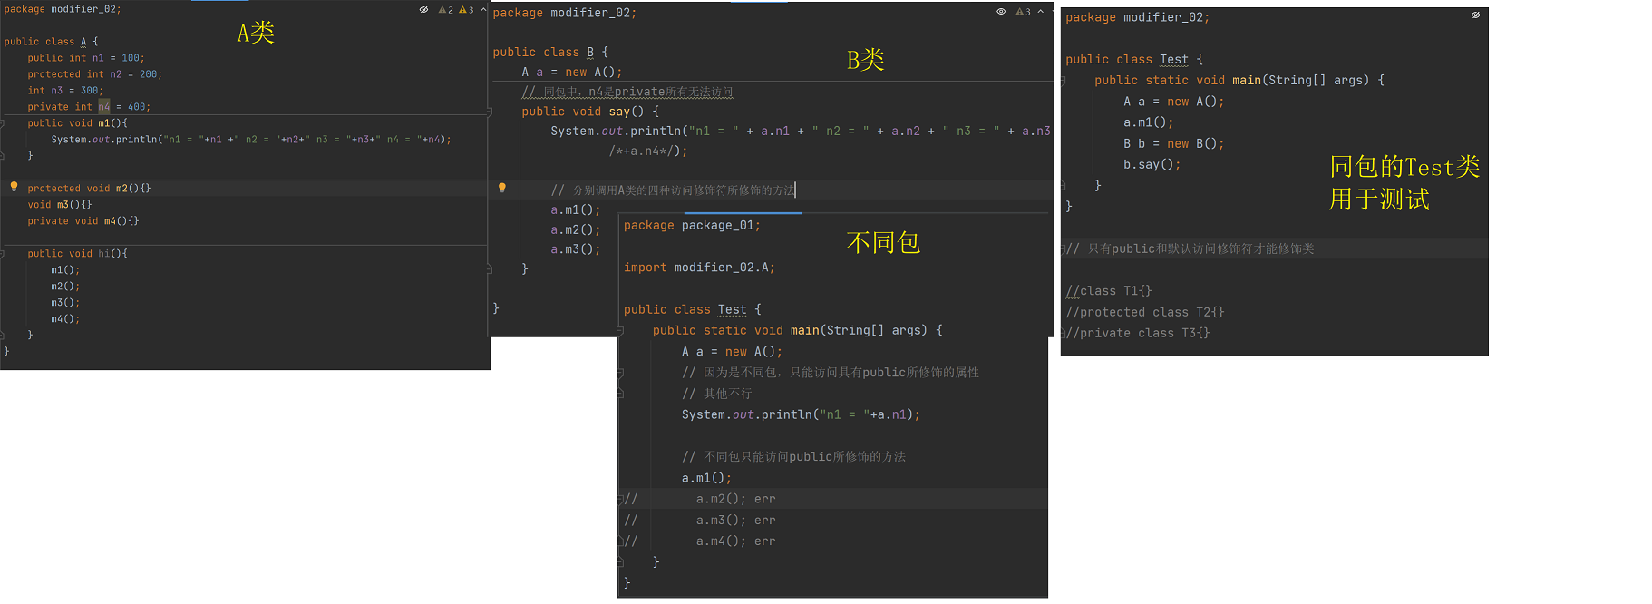Click the highlighted n4 field in class A
This screenshot has height=604, width=1652.
(x=103, y=107)
